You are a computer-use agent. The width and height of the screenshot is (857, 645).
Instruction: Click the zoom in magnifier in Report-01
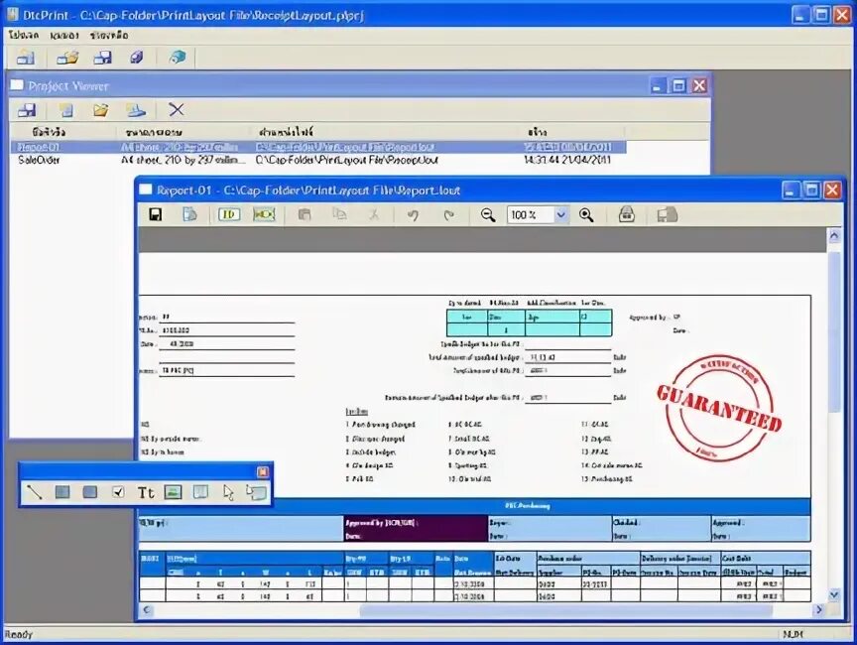point(586,215)
